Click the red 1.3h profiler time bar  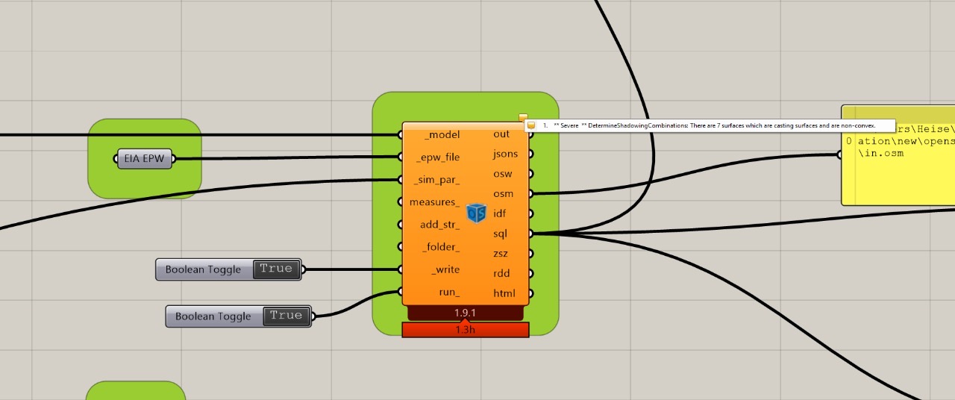point(465,330)
